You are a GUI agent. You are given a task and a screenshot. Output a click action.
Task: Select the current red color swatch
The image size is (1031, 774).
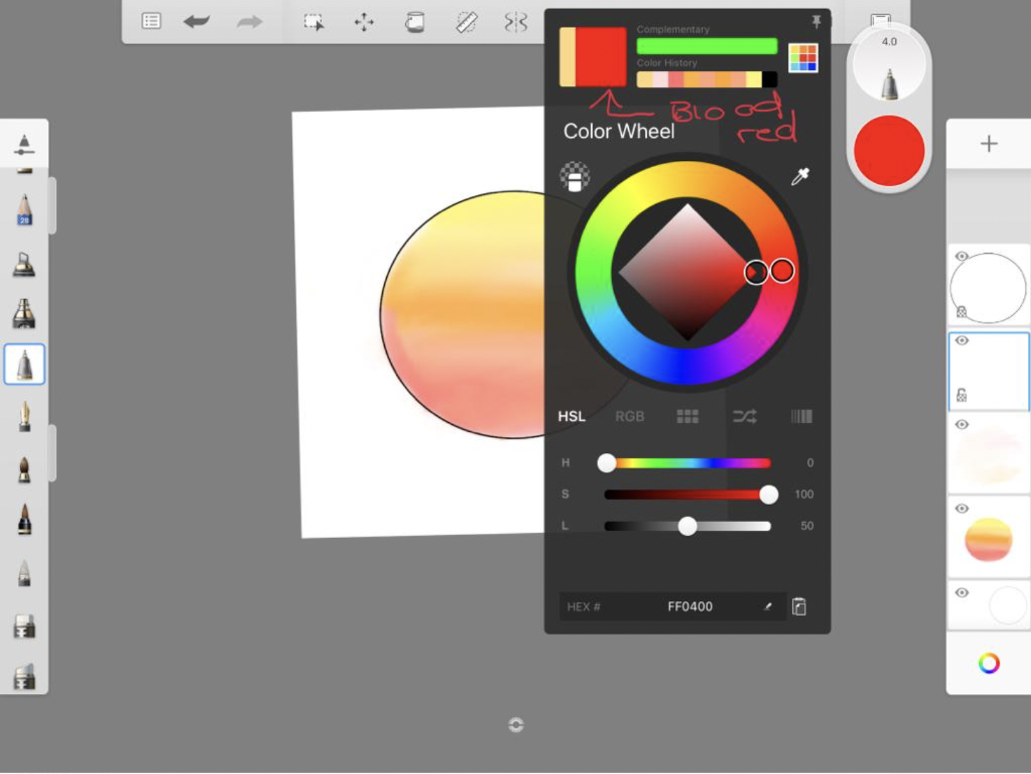click(601, 56)
